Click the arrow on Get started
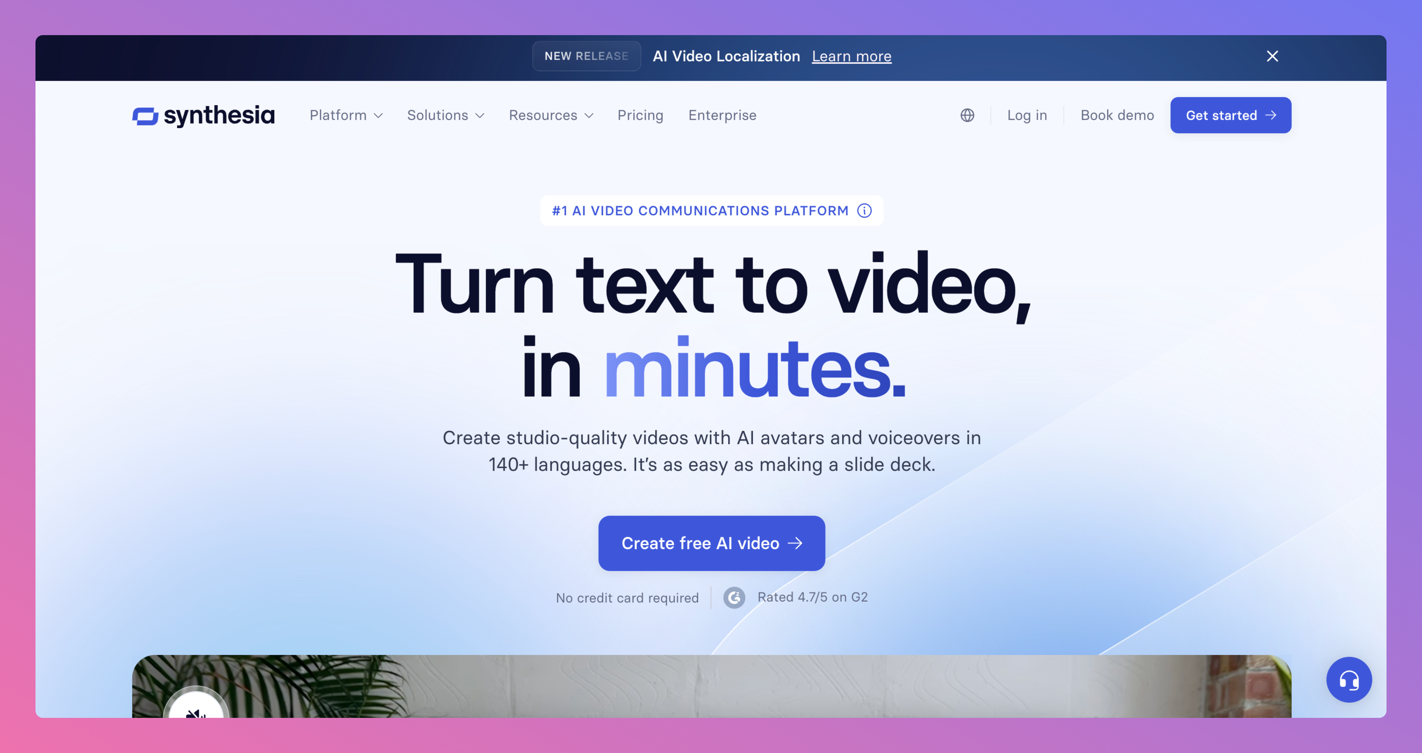This screenshot has height=753, width=1422. 1271,116
